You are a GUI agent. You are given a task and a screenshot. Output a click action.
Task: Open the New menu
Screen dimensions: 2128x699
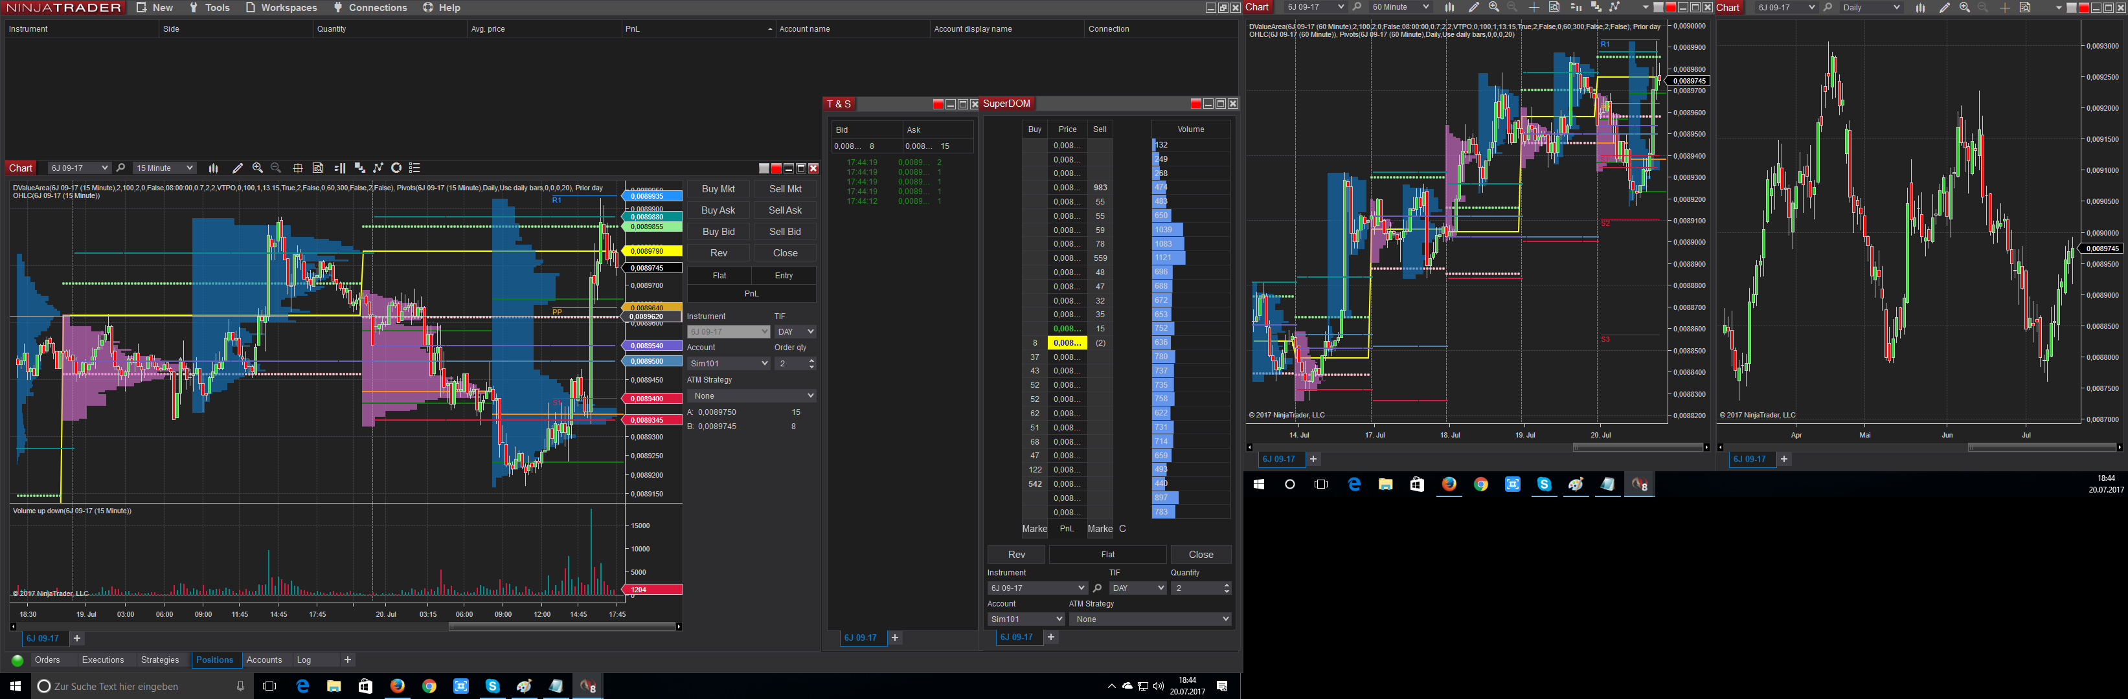(155, 7)
